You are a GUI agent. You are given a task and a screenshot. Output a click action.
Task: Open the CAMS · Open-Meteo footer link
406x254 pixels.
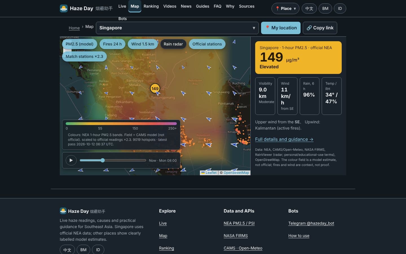click(243, 248)
